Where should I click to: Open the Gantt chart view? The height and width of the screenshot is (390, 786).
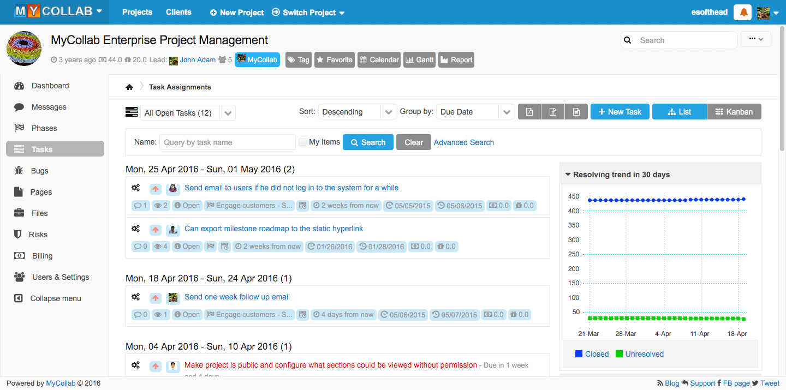[419, 60]
